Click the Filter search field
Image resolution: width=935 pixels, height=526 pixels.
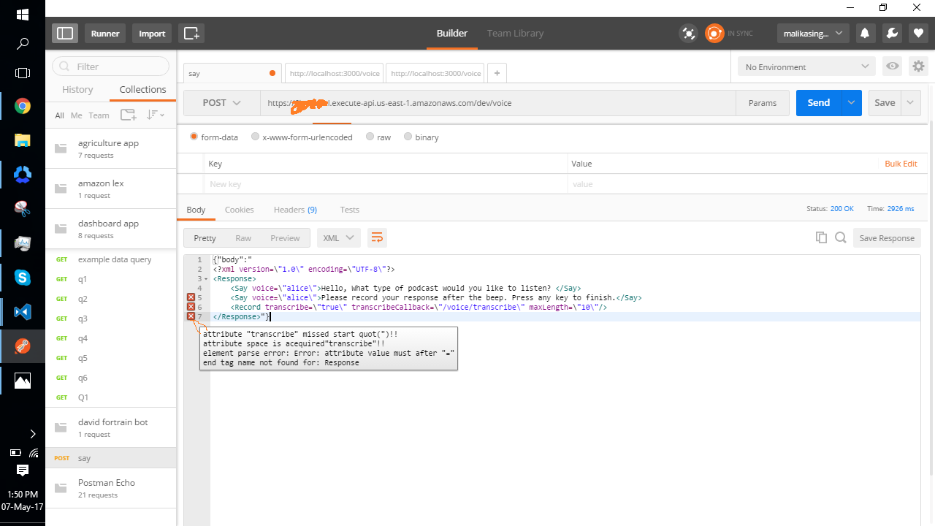(111, 66)
